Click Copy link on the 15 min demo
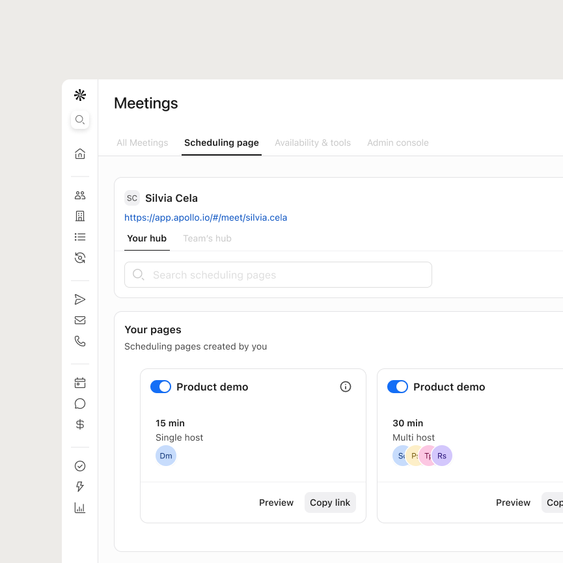This screenshot has height=563, width=563. 330,502
